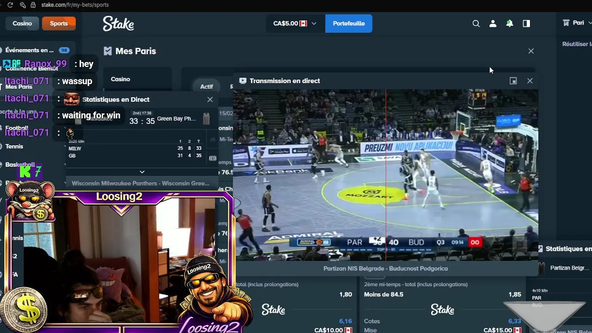Pop out the Transmission en direct player

[513, 81]
